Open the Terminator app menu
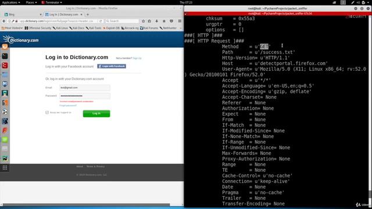 coord(52,2)
